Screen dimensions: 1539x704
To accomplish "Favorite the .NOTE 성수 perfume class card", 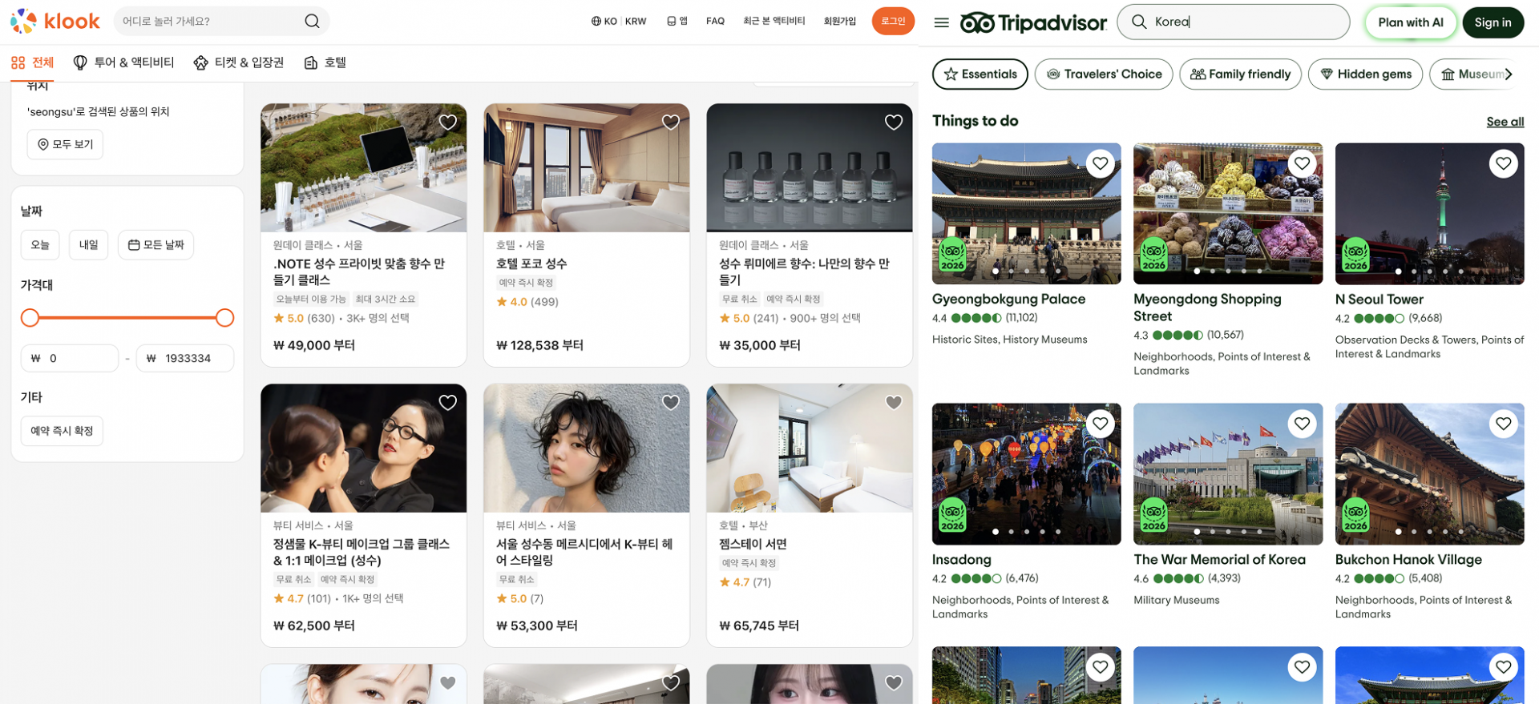I will (448, 122).
